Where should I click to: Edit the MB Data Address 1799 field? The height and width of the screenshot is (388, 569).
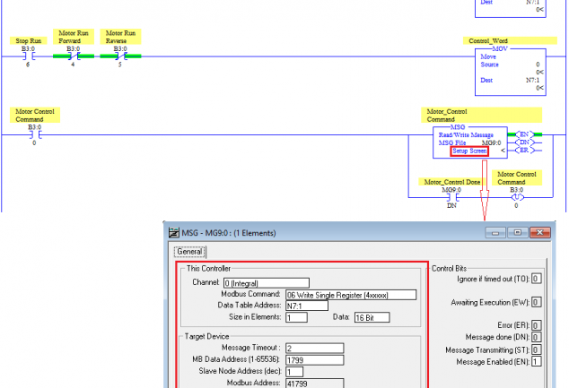coord(314,359)
